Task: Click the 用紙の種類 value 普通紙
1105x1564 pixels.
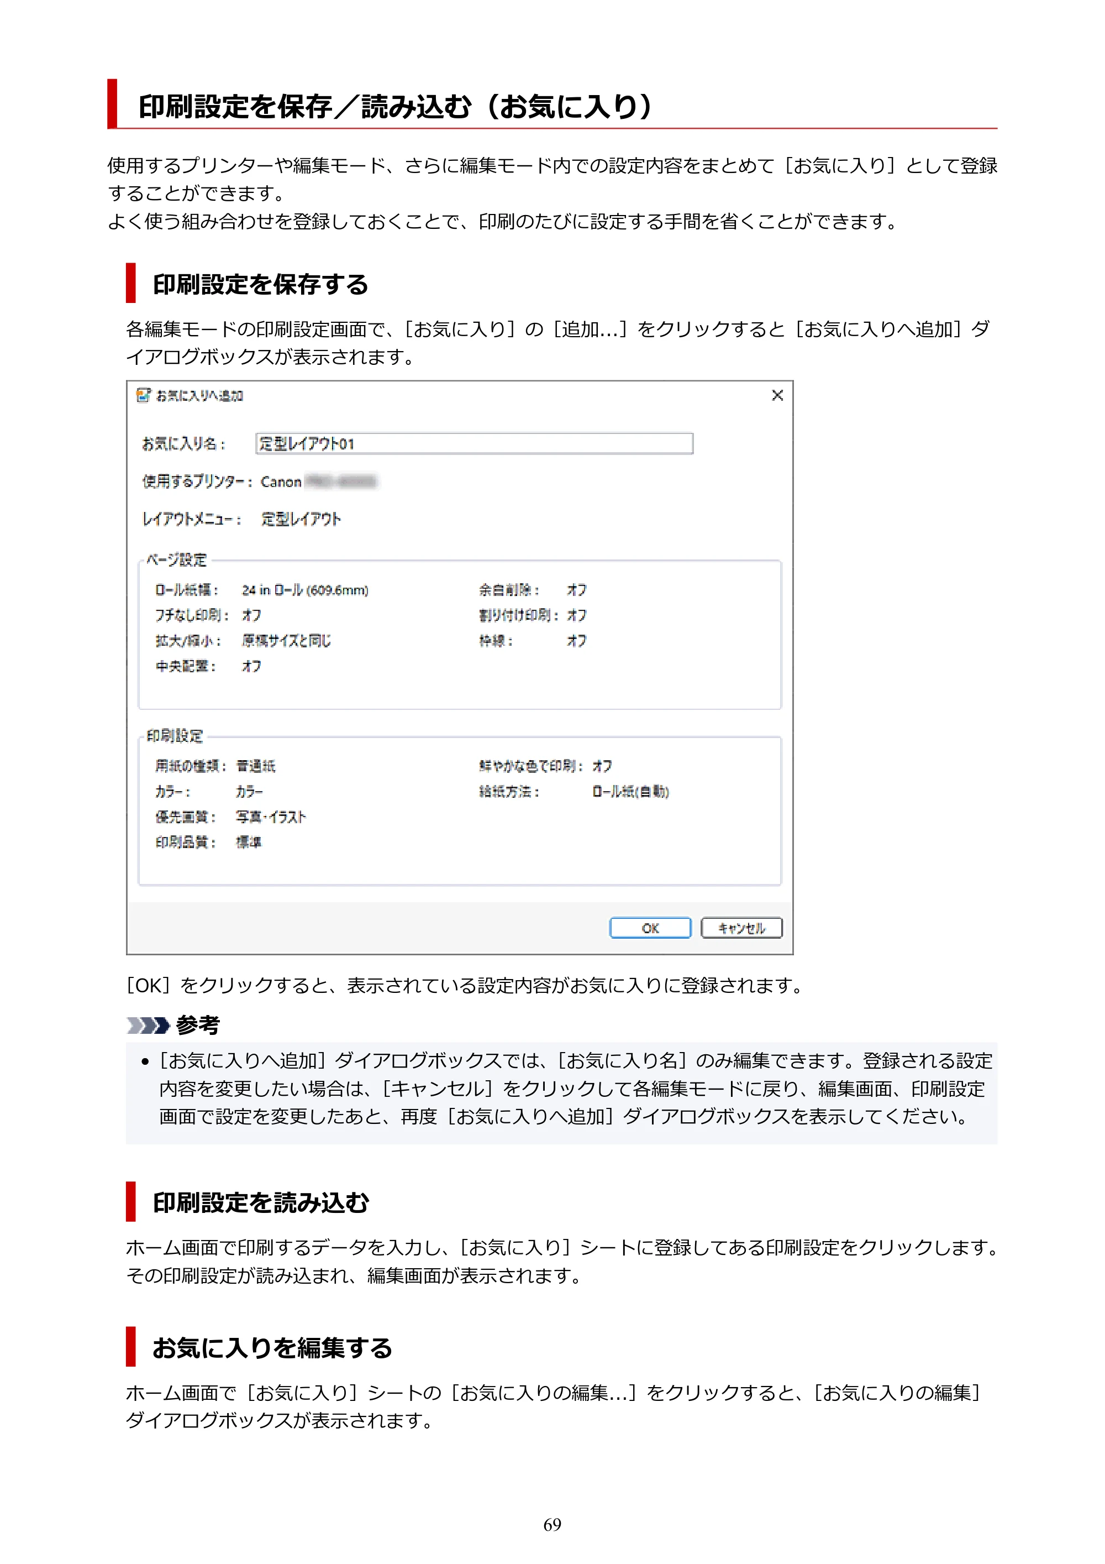Action: click(255, 766)
